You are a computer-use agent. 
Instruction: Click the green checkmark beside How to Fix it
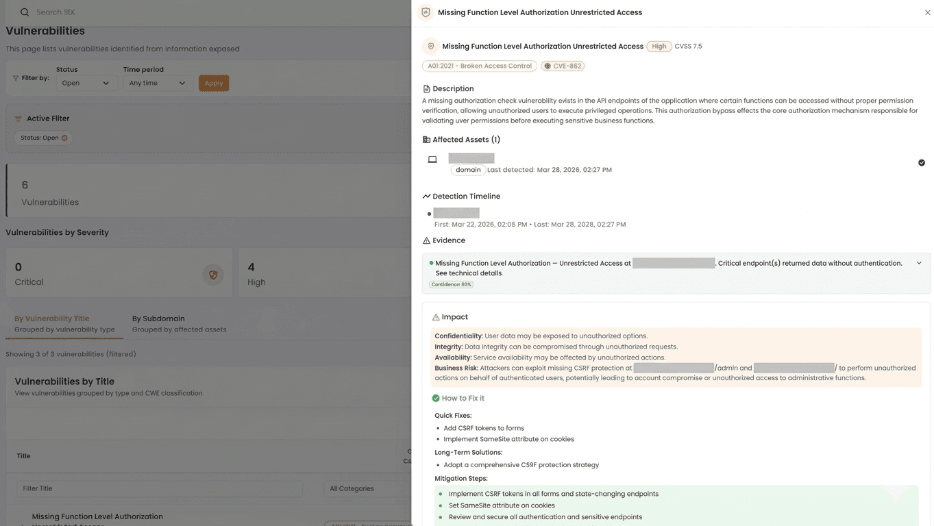436,398
